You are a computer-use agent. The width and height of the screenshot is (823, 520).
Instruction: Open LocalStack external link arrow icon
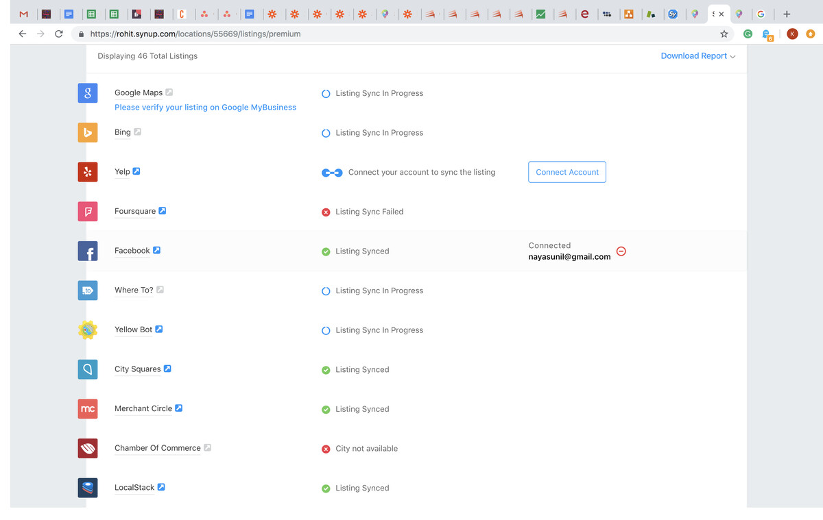point(161,487)
